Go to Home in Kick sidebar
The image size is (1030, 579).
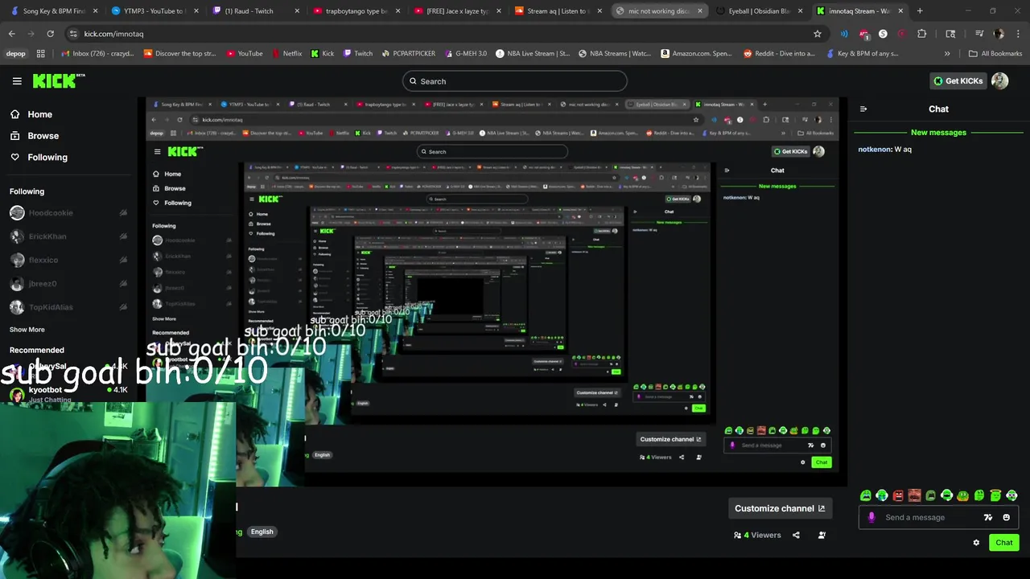pyautogui.click(x=31, y=114)
